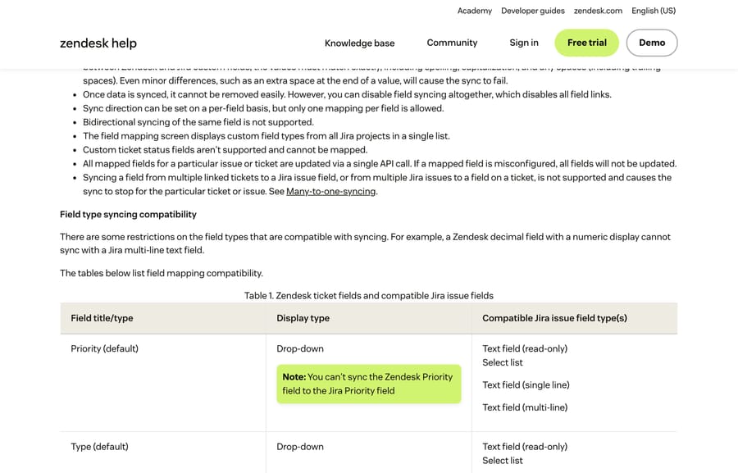The height and width of the screenshot is (473, 738).
Task: Select the Field type syncing compatibility heading
Action: [x=128, y=214]
